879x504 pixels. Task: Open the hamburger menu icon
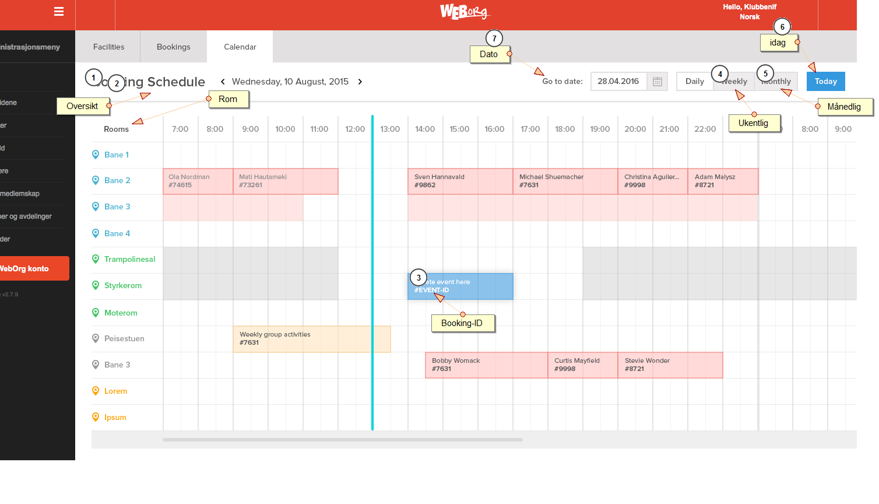point(59,12)
